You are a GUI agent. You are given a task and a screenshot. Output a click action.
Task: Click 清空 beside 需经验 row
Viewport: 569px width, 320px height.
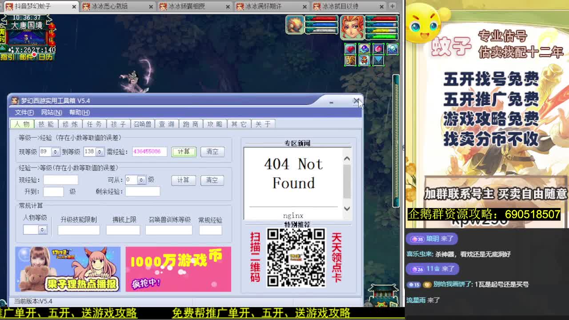point(212,152)
